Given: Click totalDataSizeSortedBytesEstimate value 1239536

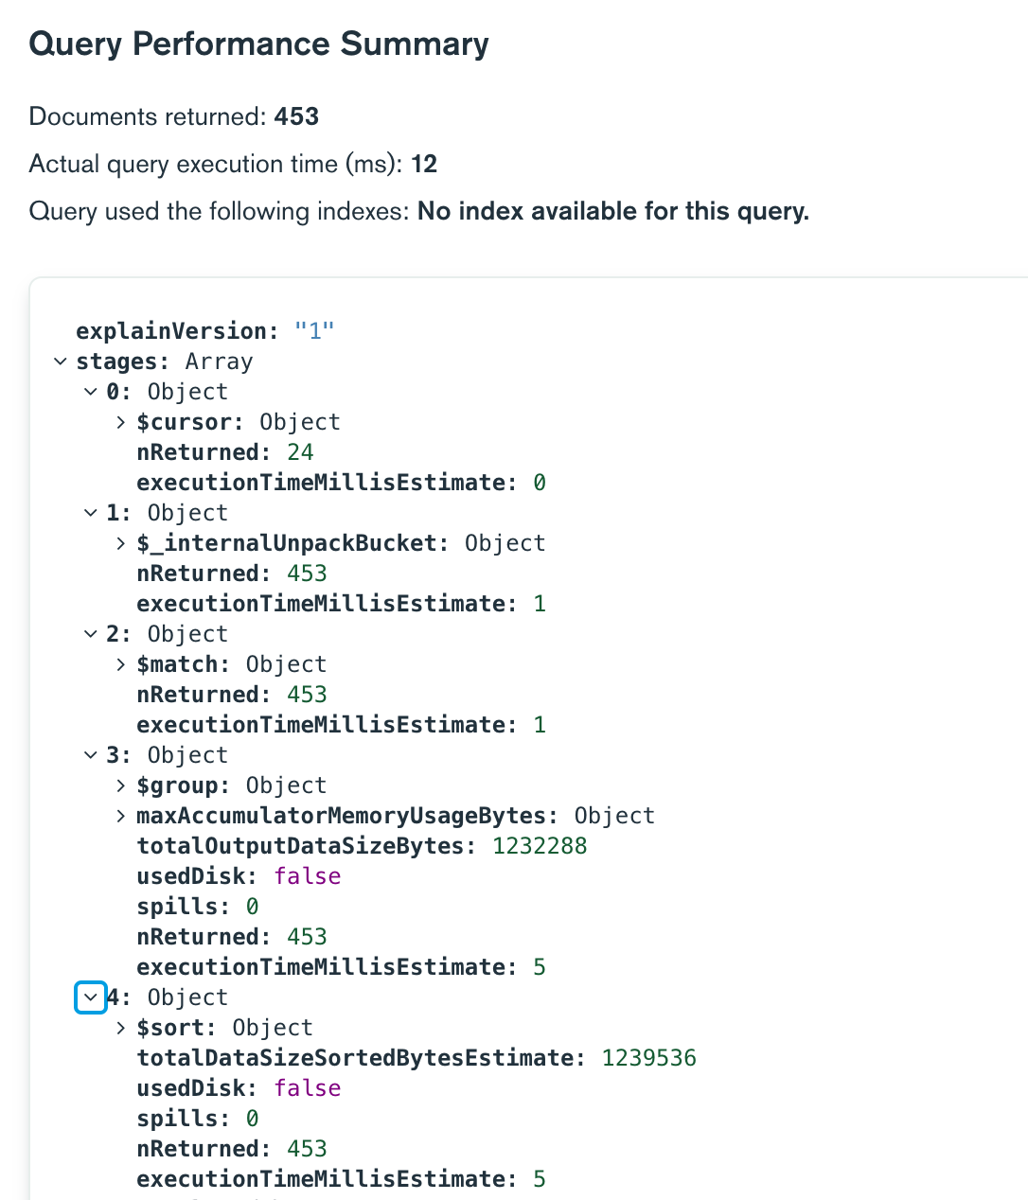Looking at the screenshot, I should pos(648,1058).
